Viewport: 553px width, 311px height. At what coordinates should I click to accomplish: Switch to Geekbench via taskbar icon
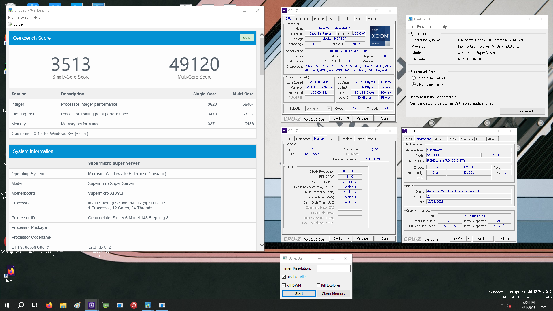(148, 305)
